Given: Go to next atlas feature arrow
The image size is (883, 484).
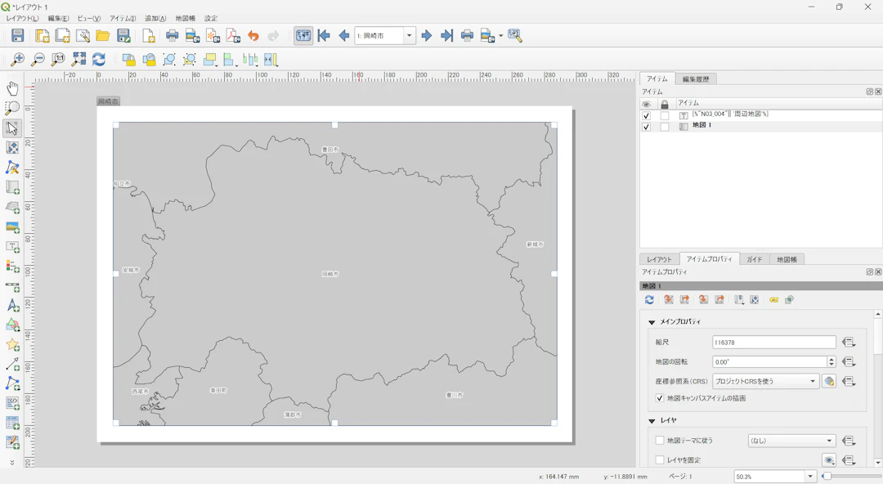Looking at the screenshot, I should tap(427, 35).
